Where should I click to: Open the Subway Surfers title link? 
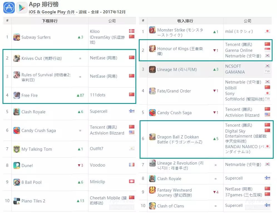(36, 37)
